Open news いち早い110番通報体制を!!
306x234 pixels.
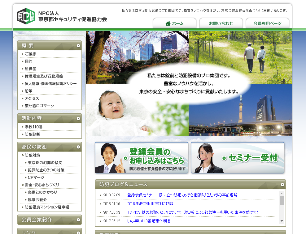point(152,221)
